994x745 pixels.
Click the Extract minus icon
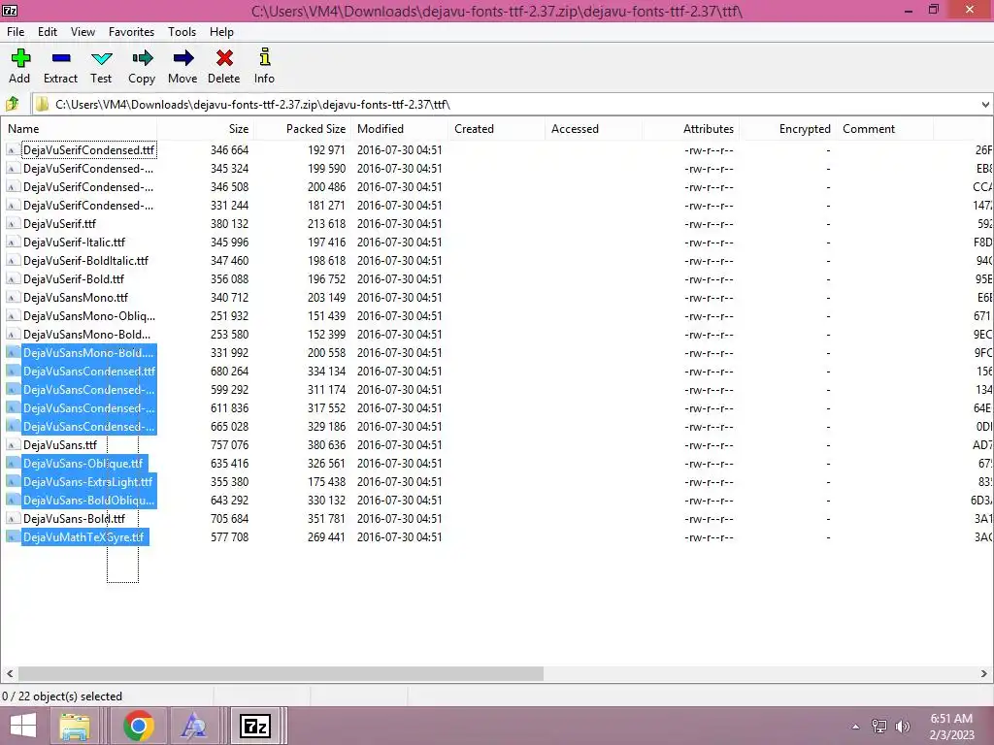(x=61, y=58)
